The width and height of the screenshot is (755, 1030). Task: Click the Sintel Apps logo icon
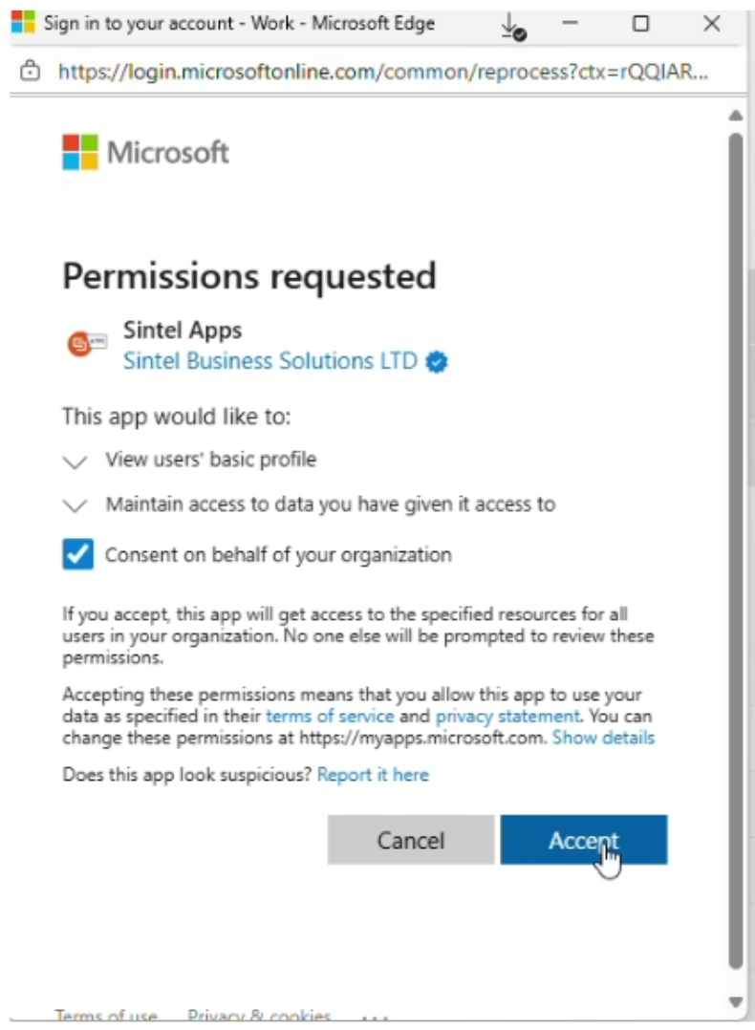(x=85, y=344)
